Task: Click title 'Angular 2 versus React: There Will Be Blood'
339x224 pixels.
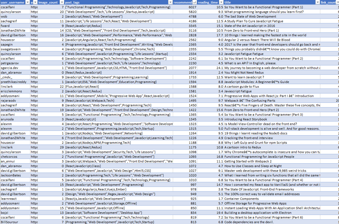Action: click(257, 40)
